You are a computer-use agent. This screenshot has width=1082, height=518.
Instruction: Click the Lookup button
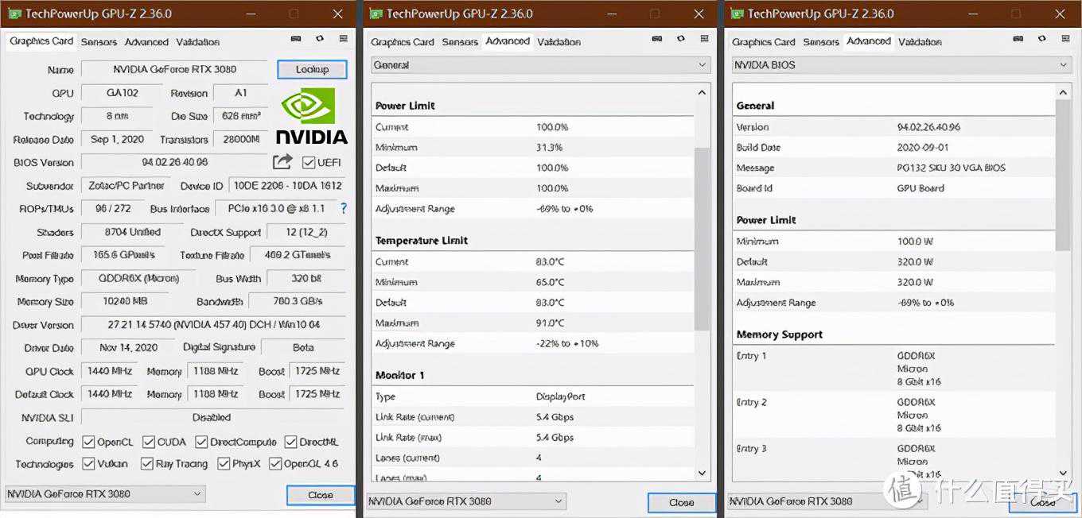[312, 70]
